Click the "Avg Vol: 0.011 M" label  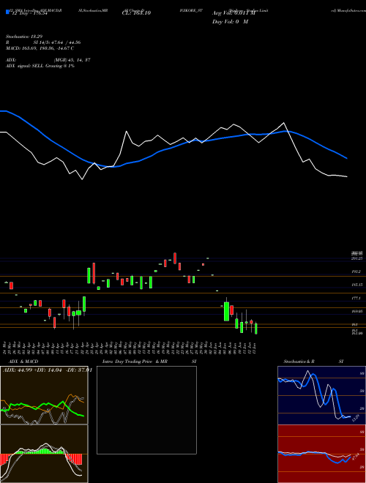(234, 13)
